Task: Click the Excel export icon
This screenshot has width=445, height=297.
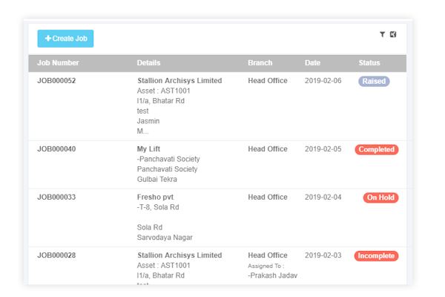Action: pyautogui.click(x=393, y=34)
